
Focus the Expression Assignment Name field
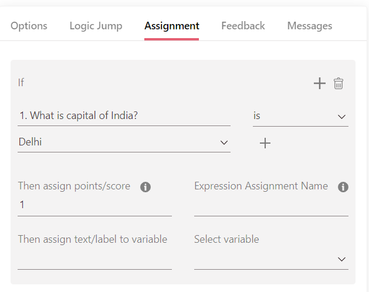(271, 205)
